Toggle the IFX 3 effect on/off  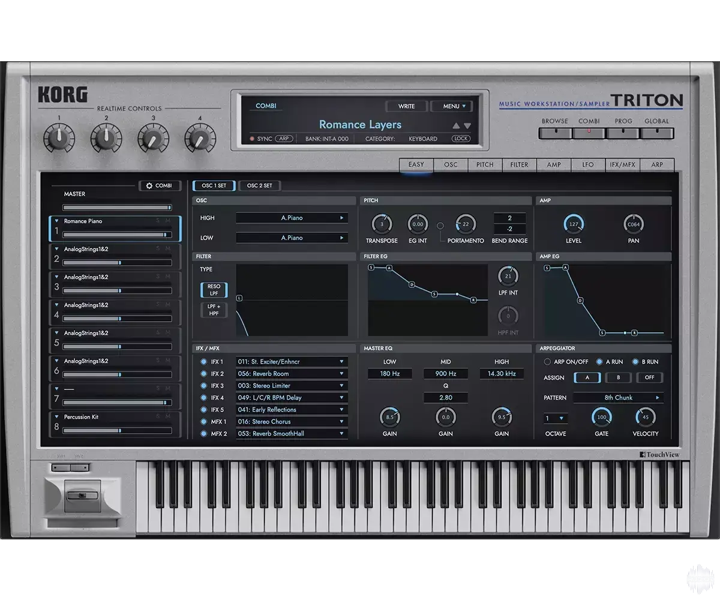(203, 386)
